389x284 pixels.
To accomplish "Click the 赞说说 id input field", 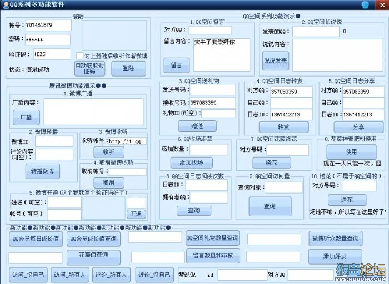I will click(242, 275).
